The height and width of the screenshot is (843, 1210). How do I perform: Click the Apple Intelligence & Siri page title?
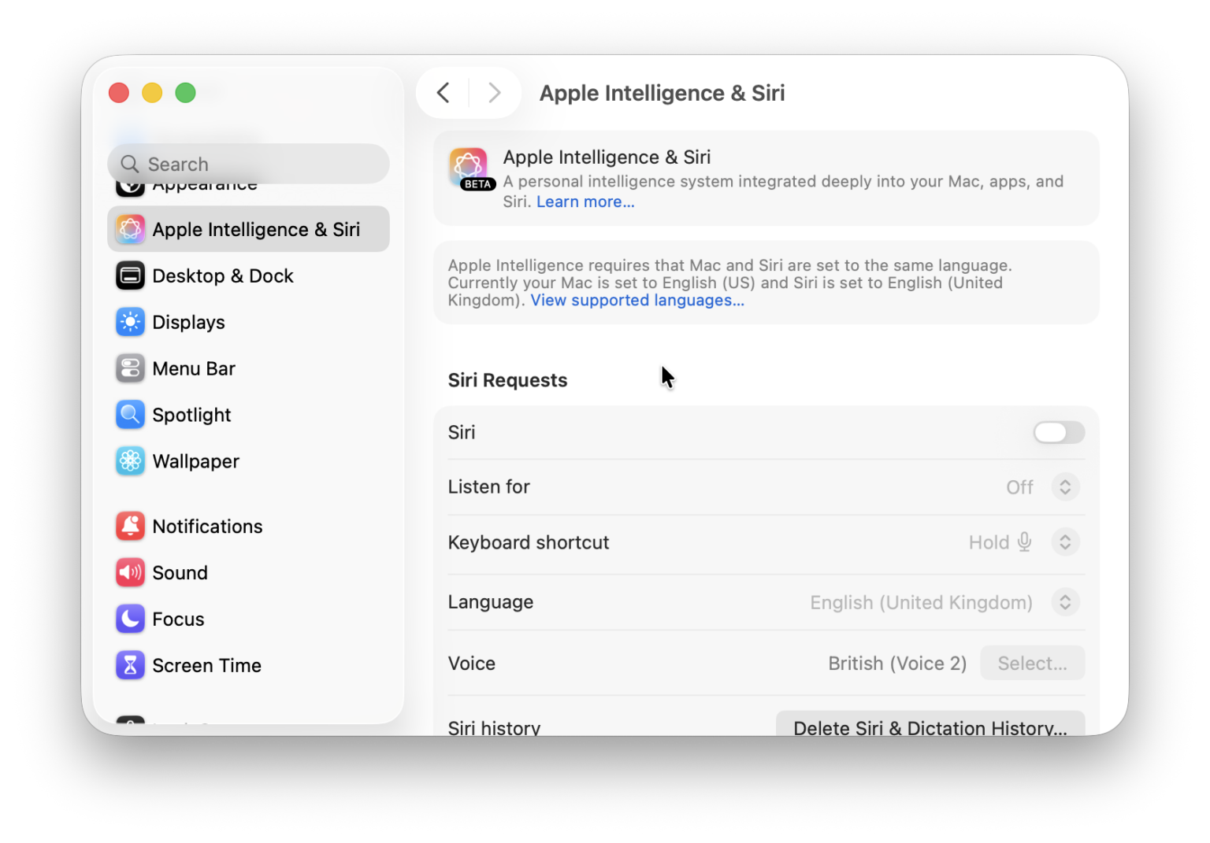pyautogui.click(x=662, y=93)
